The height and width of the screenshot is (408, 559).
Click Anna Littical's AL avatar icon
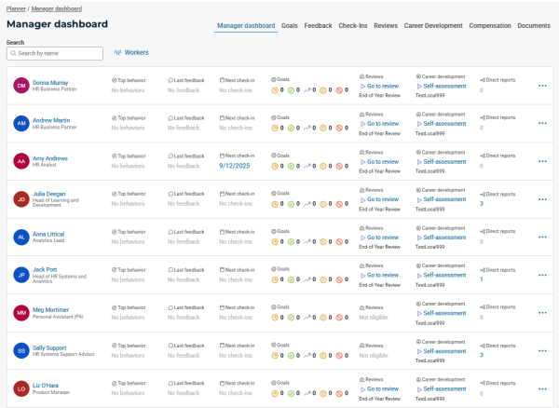point(20,237)
